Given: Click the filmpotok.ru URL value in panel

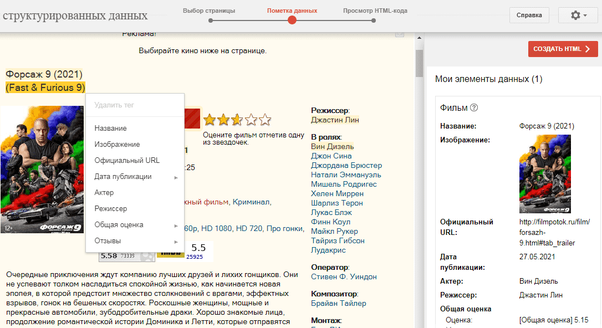Looking at the screenshot, I should pyautogui.click(x=554, y=232).
